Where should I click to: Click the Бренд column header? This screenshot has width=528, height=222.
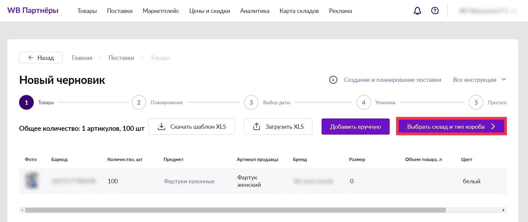(300, 160)
